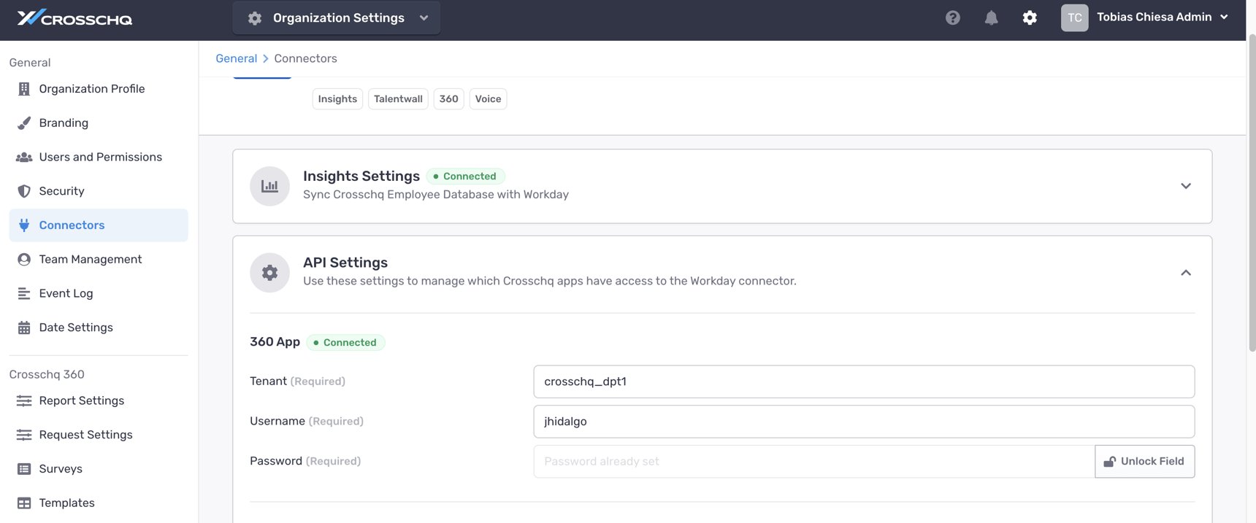Collapse the API Settings section
The image size is (1256, 523).
[1185, 273]
